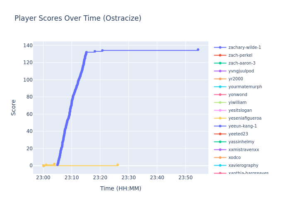This screenshot has width=290, height=207.
Task: Click the cyan marker icon beside yourmatemurph
Action: click(x=220, y=87)
